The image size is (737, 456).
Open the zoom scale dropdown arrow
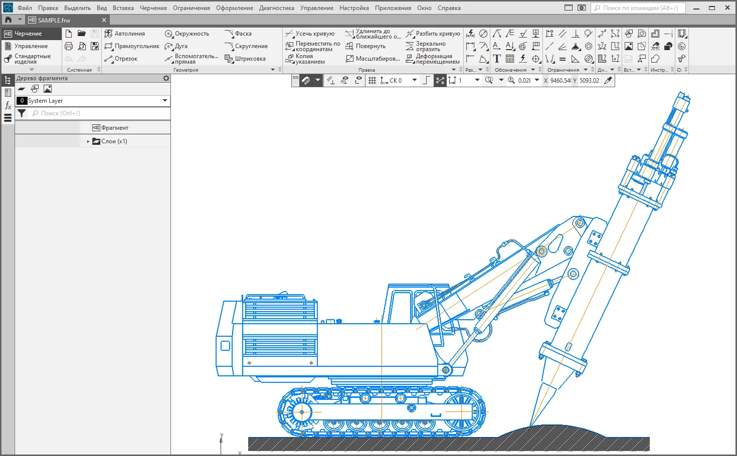(537, 80)
